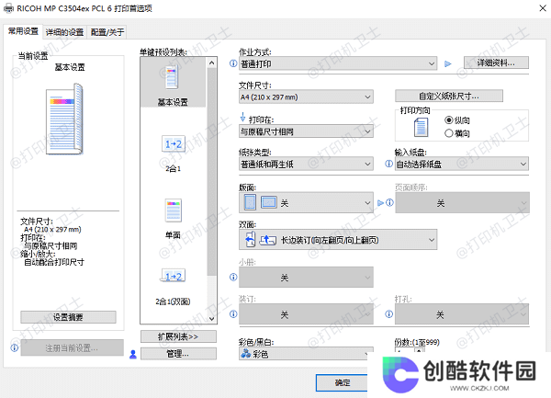Open the 小册 dropdown
551x398 pixels.
point(306,277)
